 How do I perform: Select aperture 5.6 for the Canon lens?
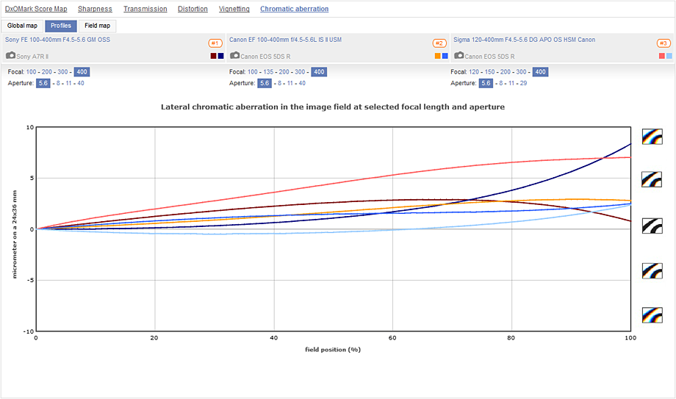click(265, 83)
